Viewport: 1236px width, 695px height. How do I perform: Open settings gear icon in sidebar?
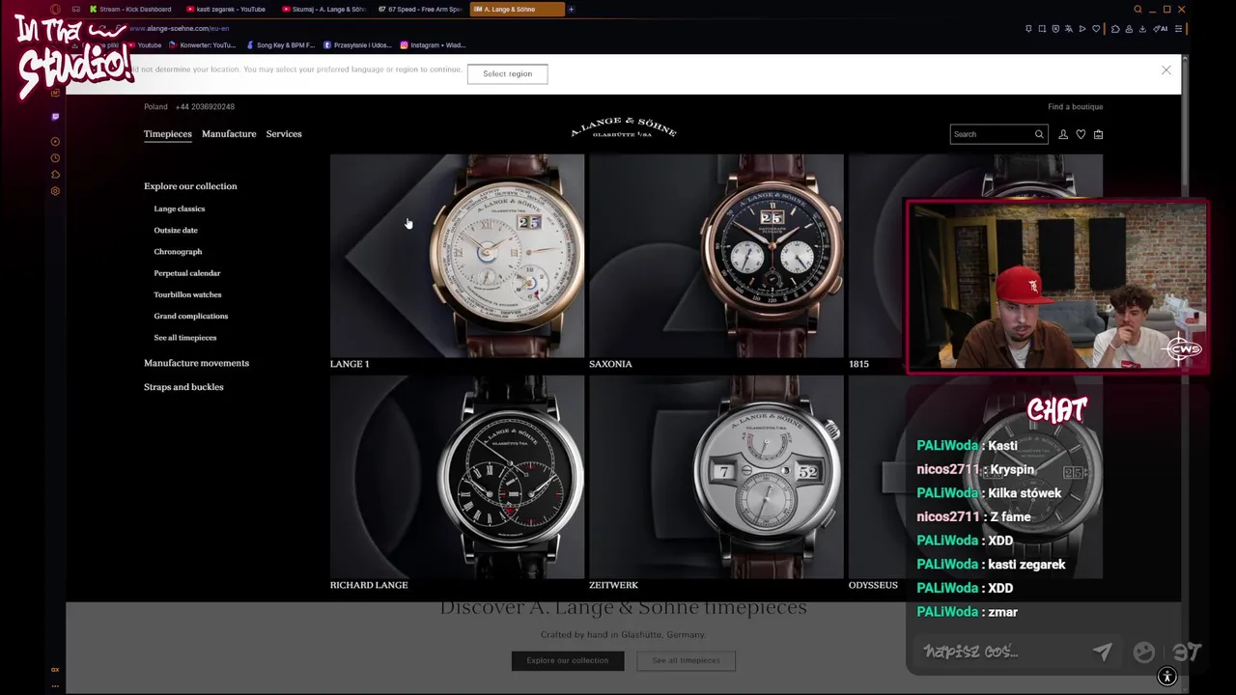[55, 191]
